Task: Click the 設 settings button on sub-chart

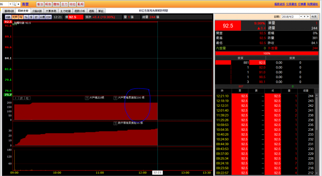Action: 21,98
